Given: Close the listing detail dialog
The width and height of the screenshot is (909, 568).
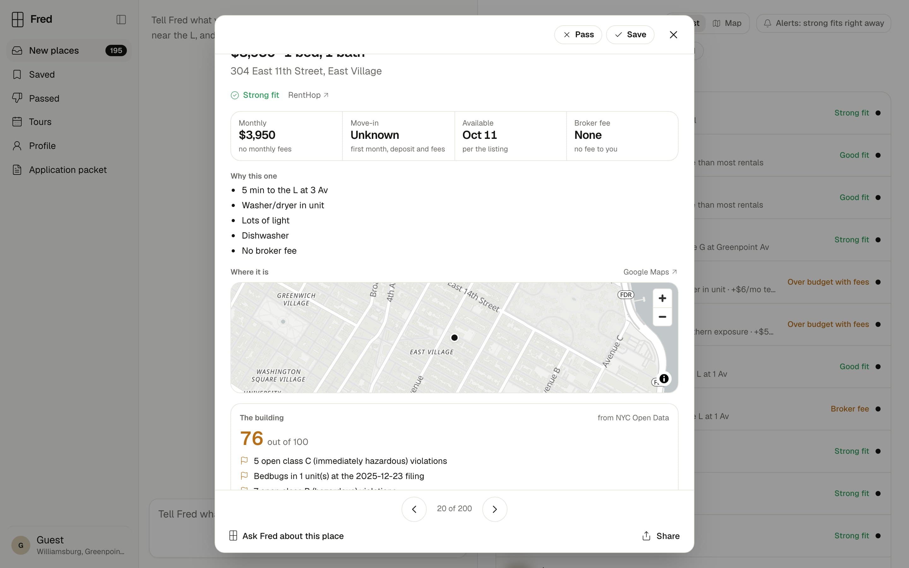Looking at the screenshot, I should tap(673, 35).
